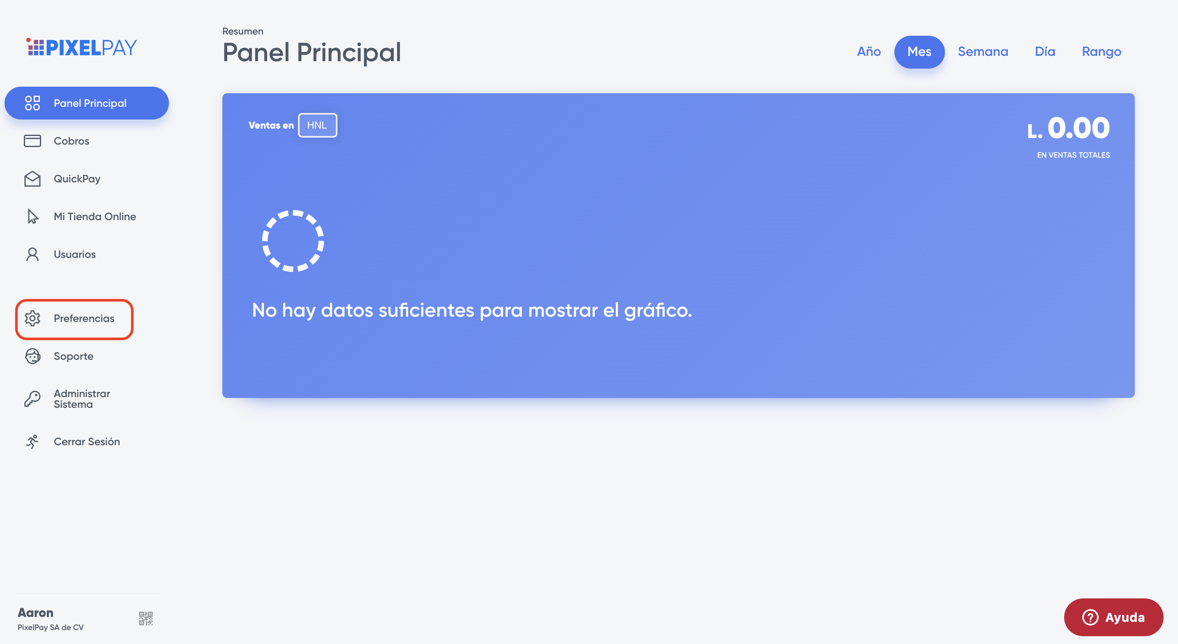Image resolution: width=1178 pixels, height=644 pixels.
Task: Click the PixelPay logo
Action: coord(82,48)
